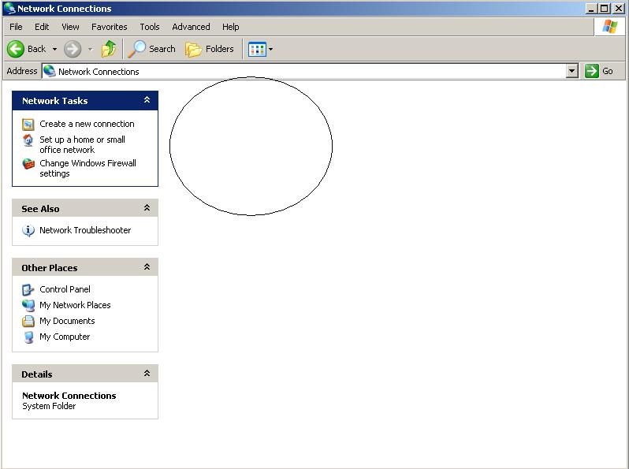Click the Back arrow icon
The width and height of the screenshot is (629, 469).
tap(16, 49)
